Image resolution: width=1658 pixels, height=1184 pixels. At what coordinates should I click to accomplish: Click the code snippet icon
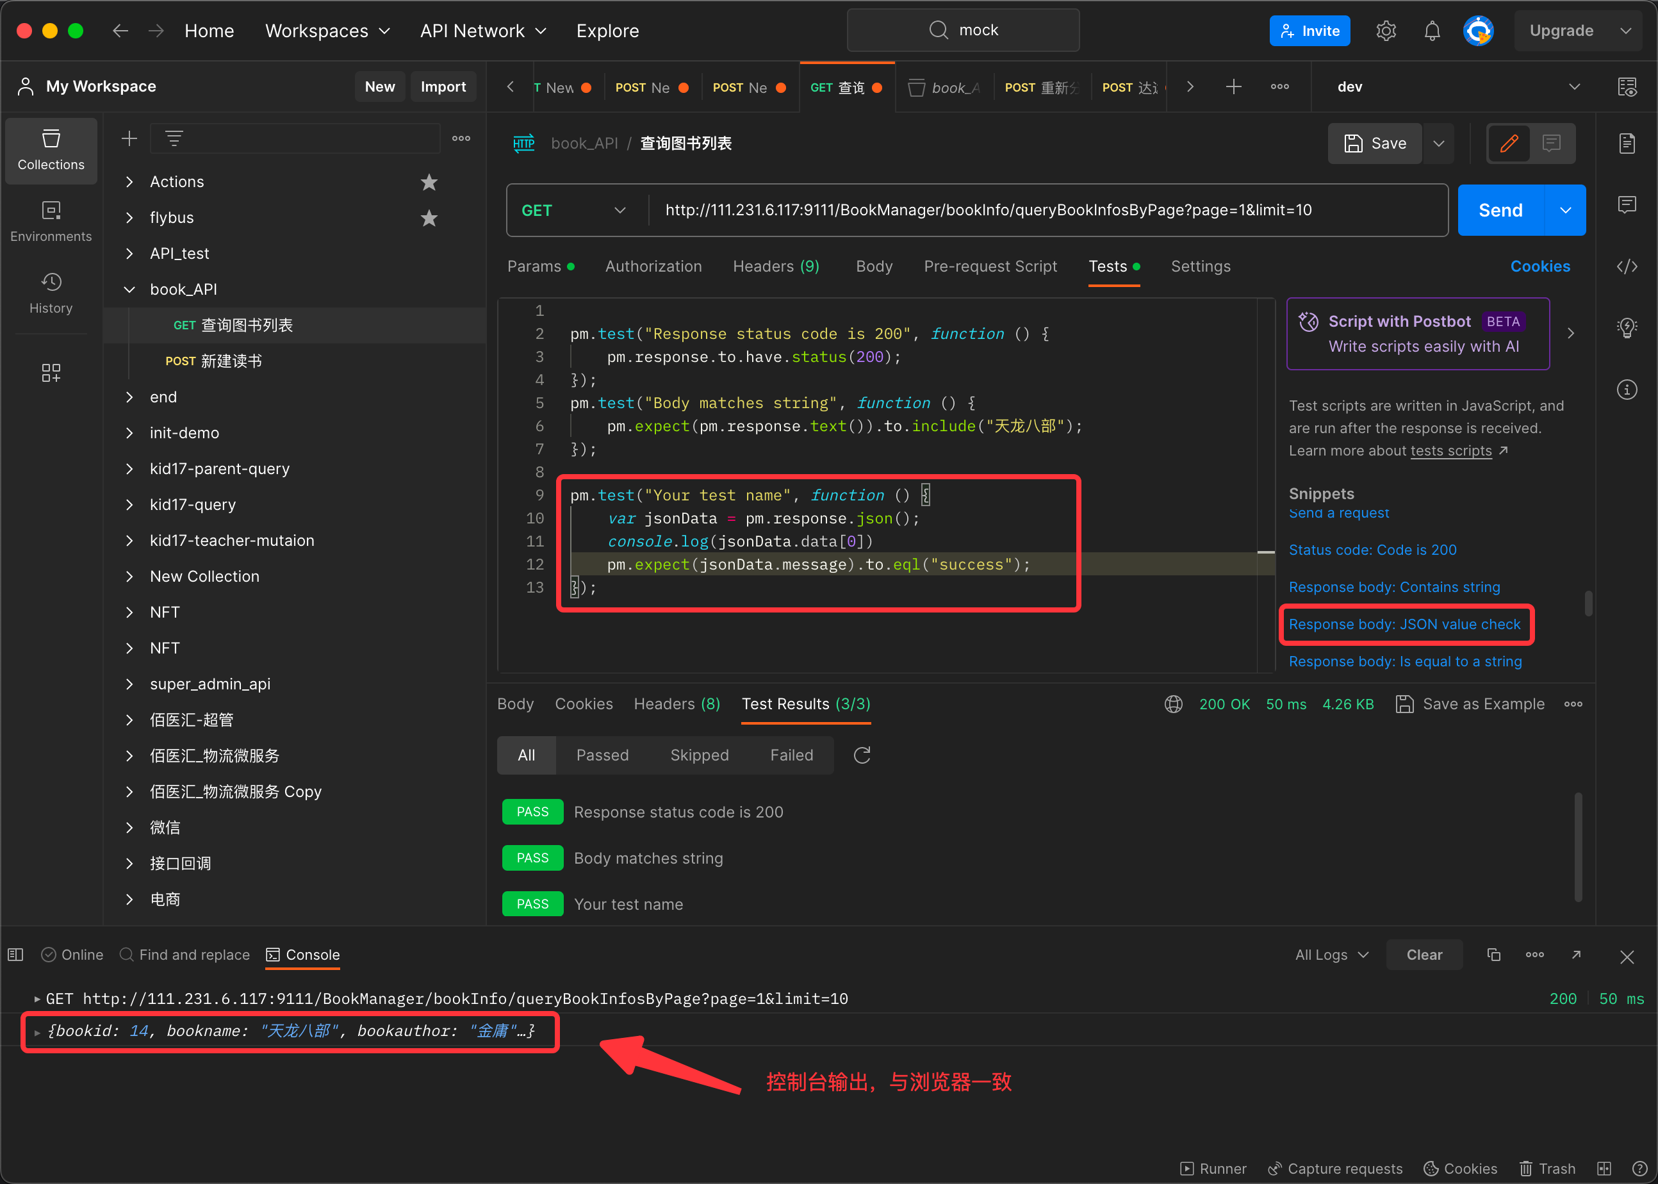[1627, 266]
